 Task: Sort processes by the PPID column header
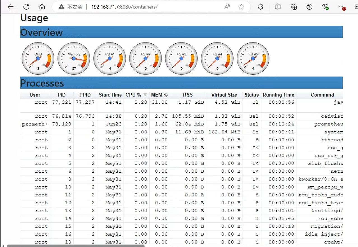[x=85, y=95]
